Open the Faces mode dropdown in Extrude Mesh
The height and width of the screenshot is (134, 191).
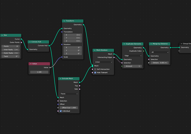pyautogui.click(x=69, y=94)
